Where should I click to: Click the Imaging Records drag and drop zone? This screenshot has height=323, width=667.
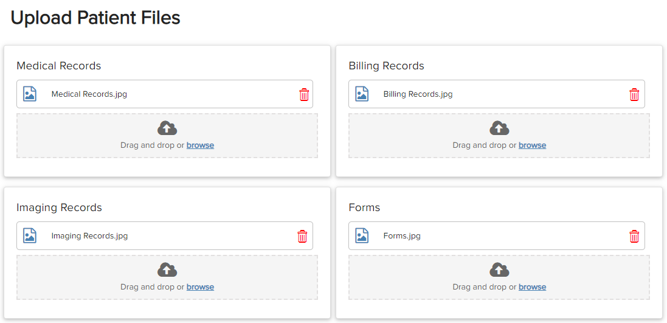tap(167, 277)
